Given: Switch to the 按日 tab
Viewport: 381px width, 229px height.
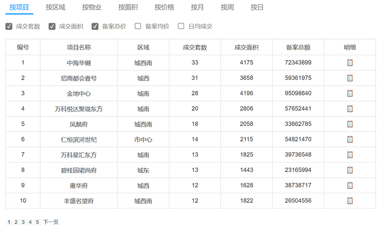Looking at the screenshot, I should [257, 7].
